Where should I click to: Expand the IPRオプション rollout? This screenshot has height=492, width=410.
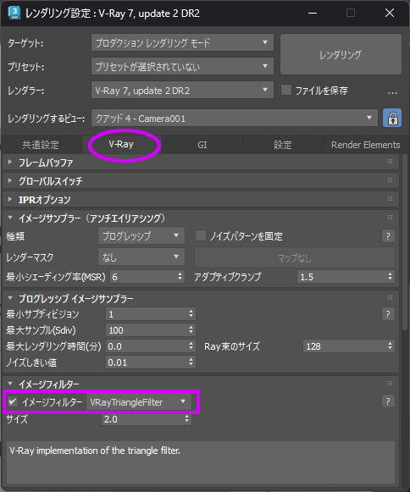click(x=10, y=199)
